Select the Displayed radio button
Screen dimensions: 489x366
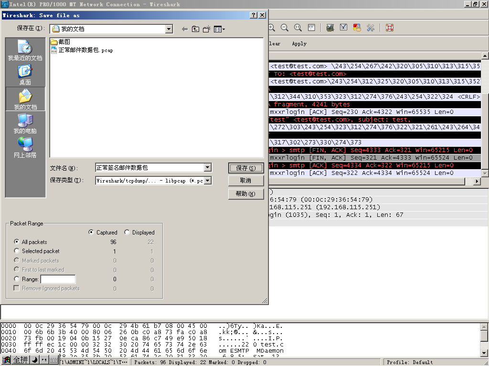[x=127, y=232]
